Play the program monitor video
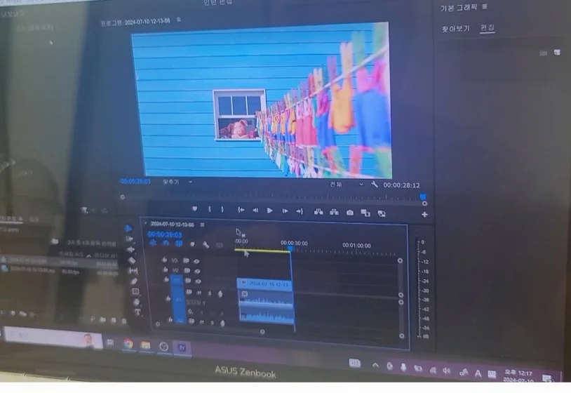571x393 pixels. [x=270, y=211]
